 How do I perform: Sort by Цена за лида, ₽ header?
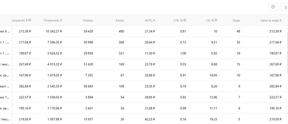click(271, 20)
